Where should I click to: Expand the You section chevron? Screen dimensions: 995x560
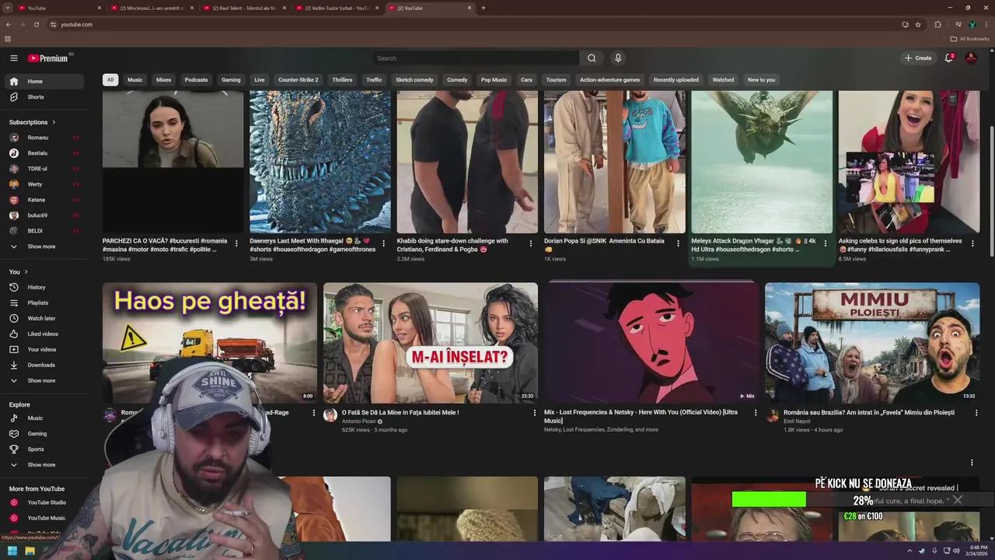point(26,271)
